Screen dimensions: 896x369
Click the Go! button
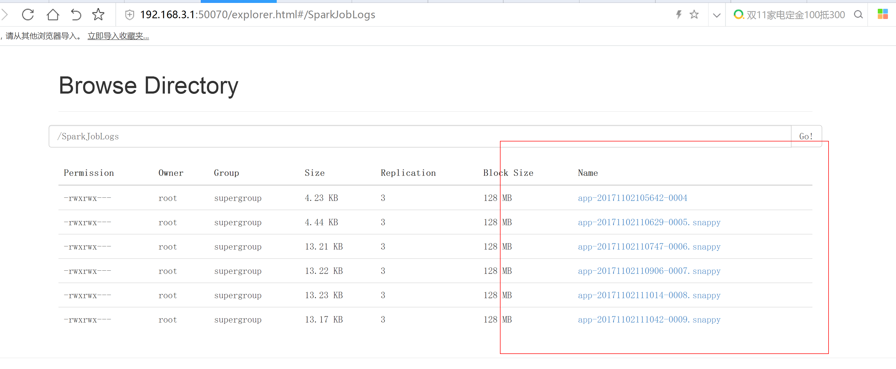pos(806,136)
